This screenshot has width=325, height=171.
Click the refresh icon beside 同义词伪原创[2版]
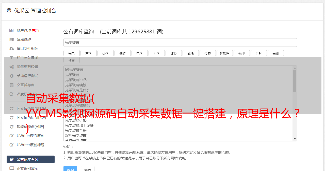tap(12, 118)
